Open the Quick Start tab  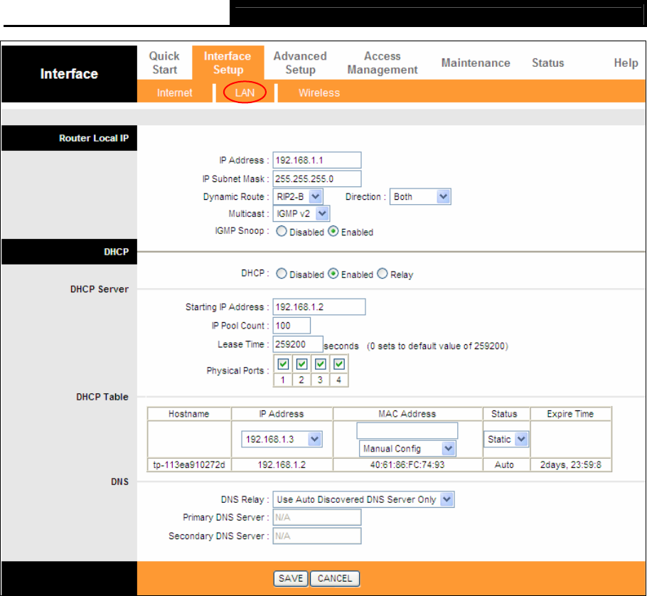tap(164, 63)
